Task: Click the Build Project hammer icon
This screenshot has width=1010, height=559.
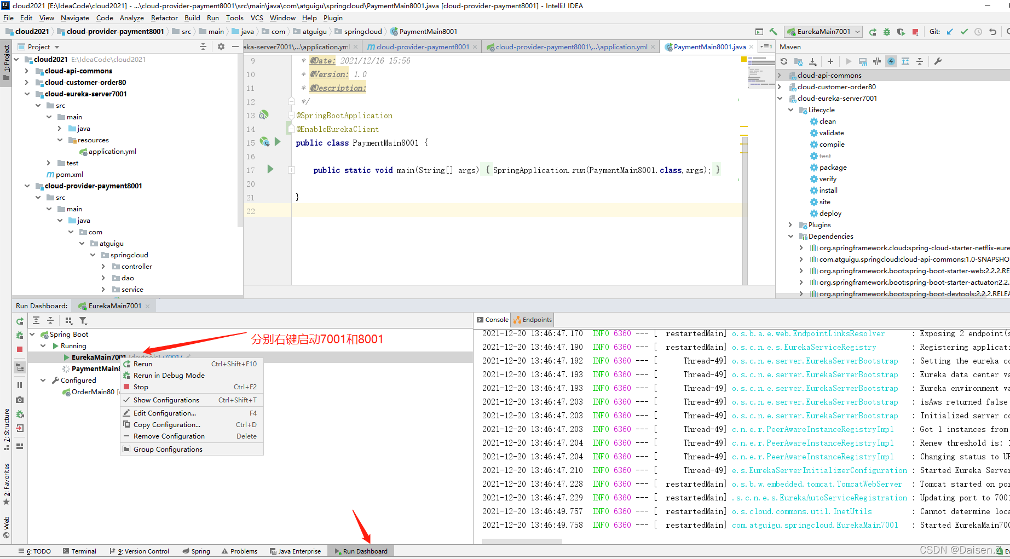Action: (773, 32)
